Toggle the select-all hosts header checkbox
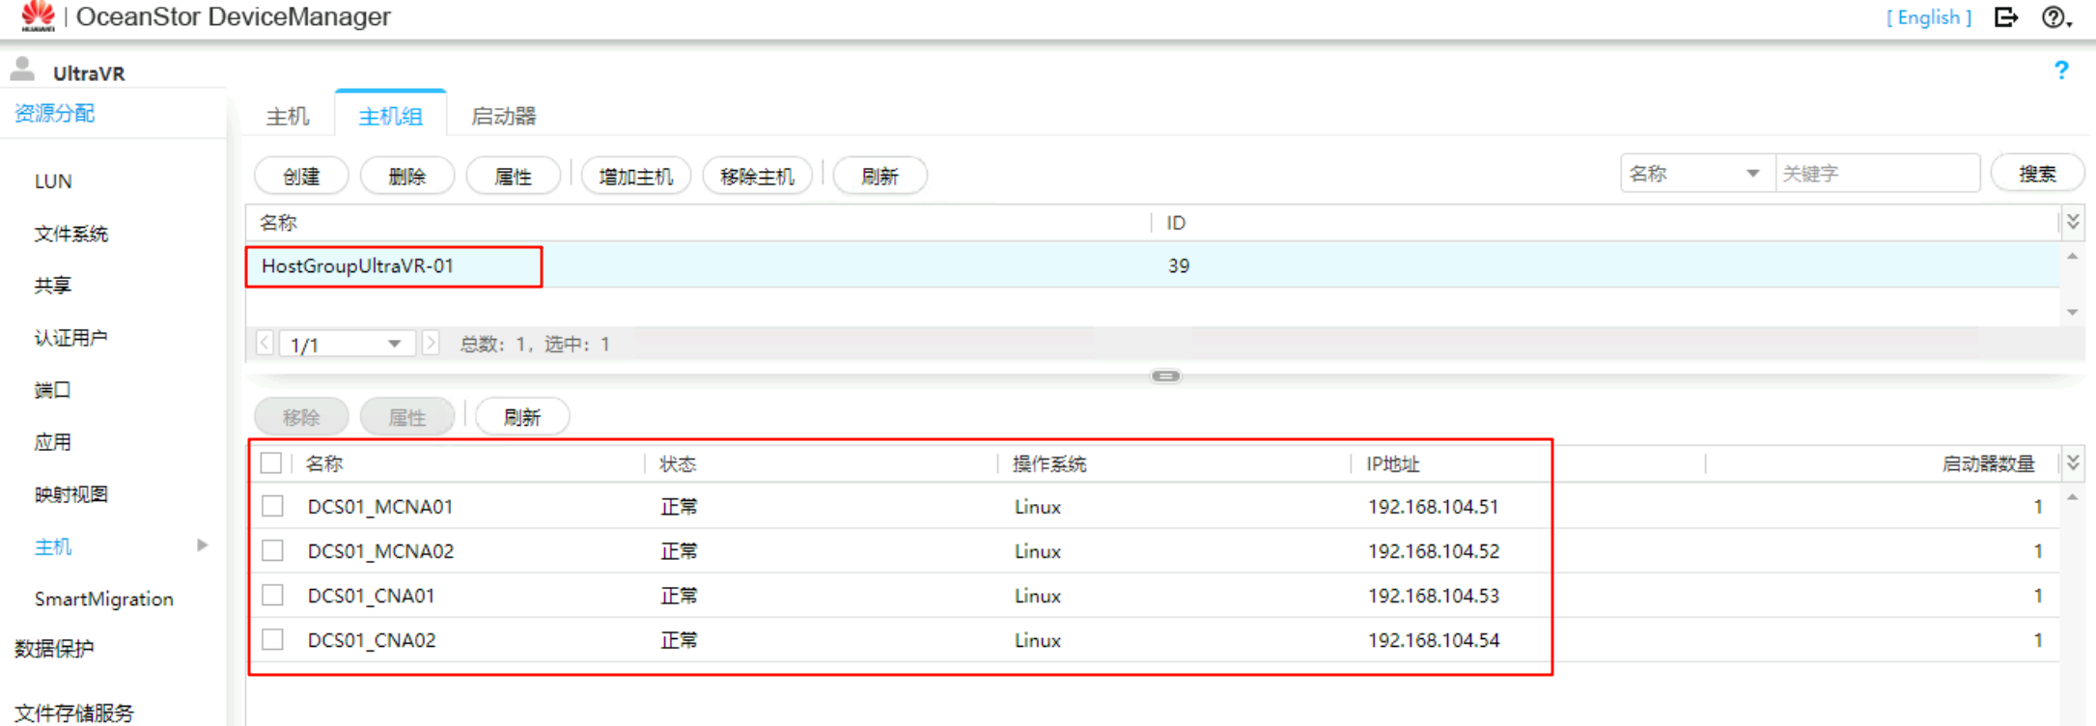 click(271, 464)
